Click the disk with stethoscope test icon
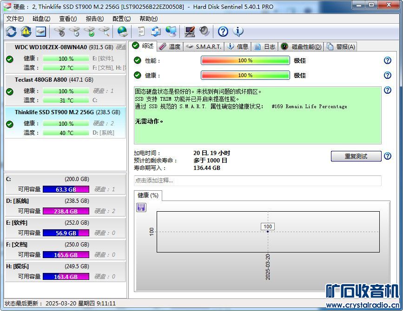 click(59, 32)
